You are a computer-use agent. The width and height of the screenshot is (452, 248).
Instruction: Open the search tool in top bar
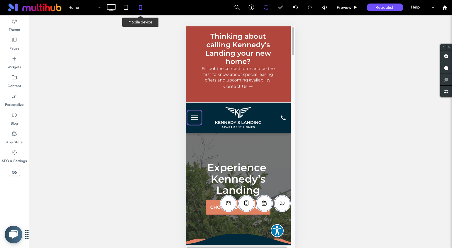click(237, 7)
